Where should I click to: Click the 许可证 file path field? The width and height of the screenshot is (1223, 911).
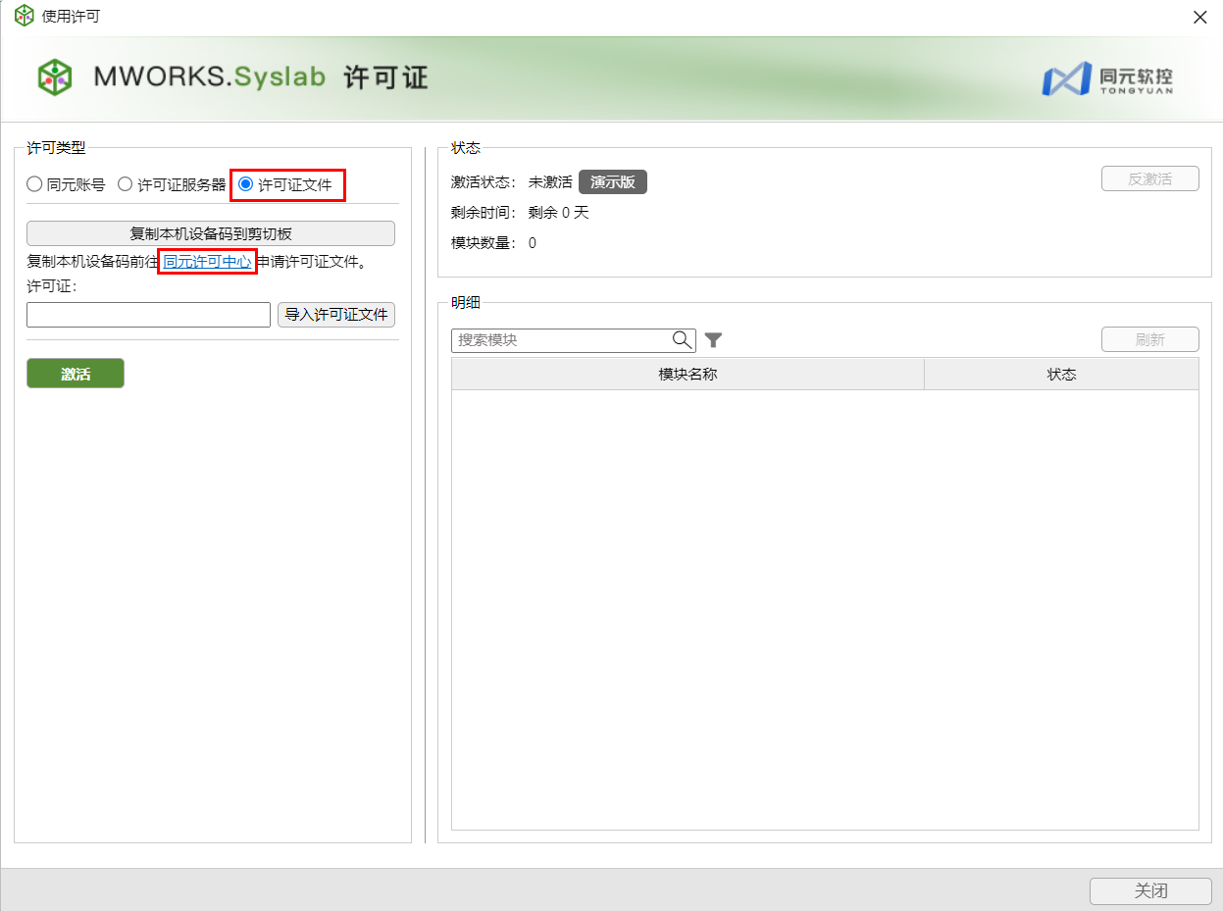pyautogui.click(x=148, y=315)
